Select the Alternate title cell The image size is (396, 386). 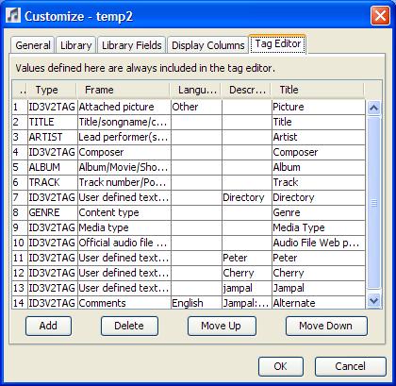click(319, 303)
